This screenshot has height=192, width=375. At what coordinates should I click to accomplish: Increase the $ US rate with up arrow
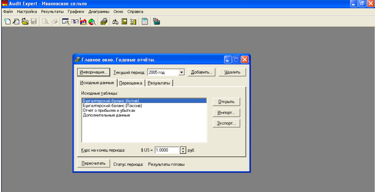tap(183, 148)
